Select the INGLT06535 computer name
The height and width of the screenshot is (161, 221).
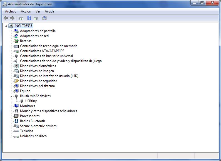click(23, 26)
